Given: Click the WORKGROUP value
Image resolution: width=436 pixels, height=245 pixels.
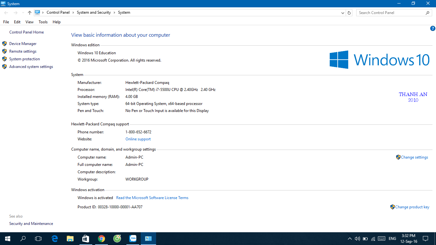Looking at the screenshot, I should coord(137,179).
